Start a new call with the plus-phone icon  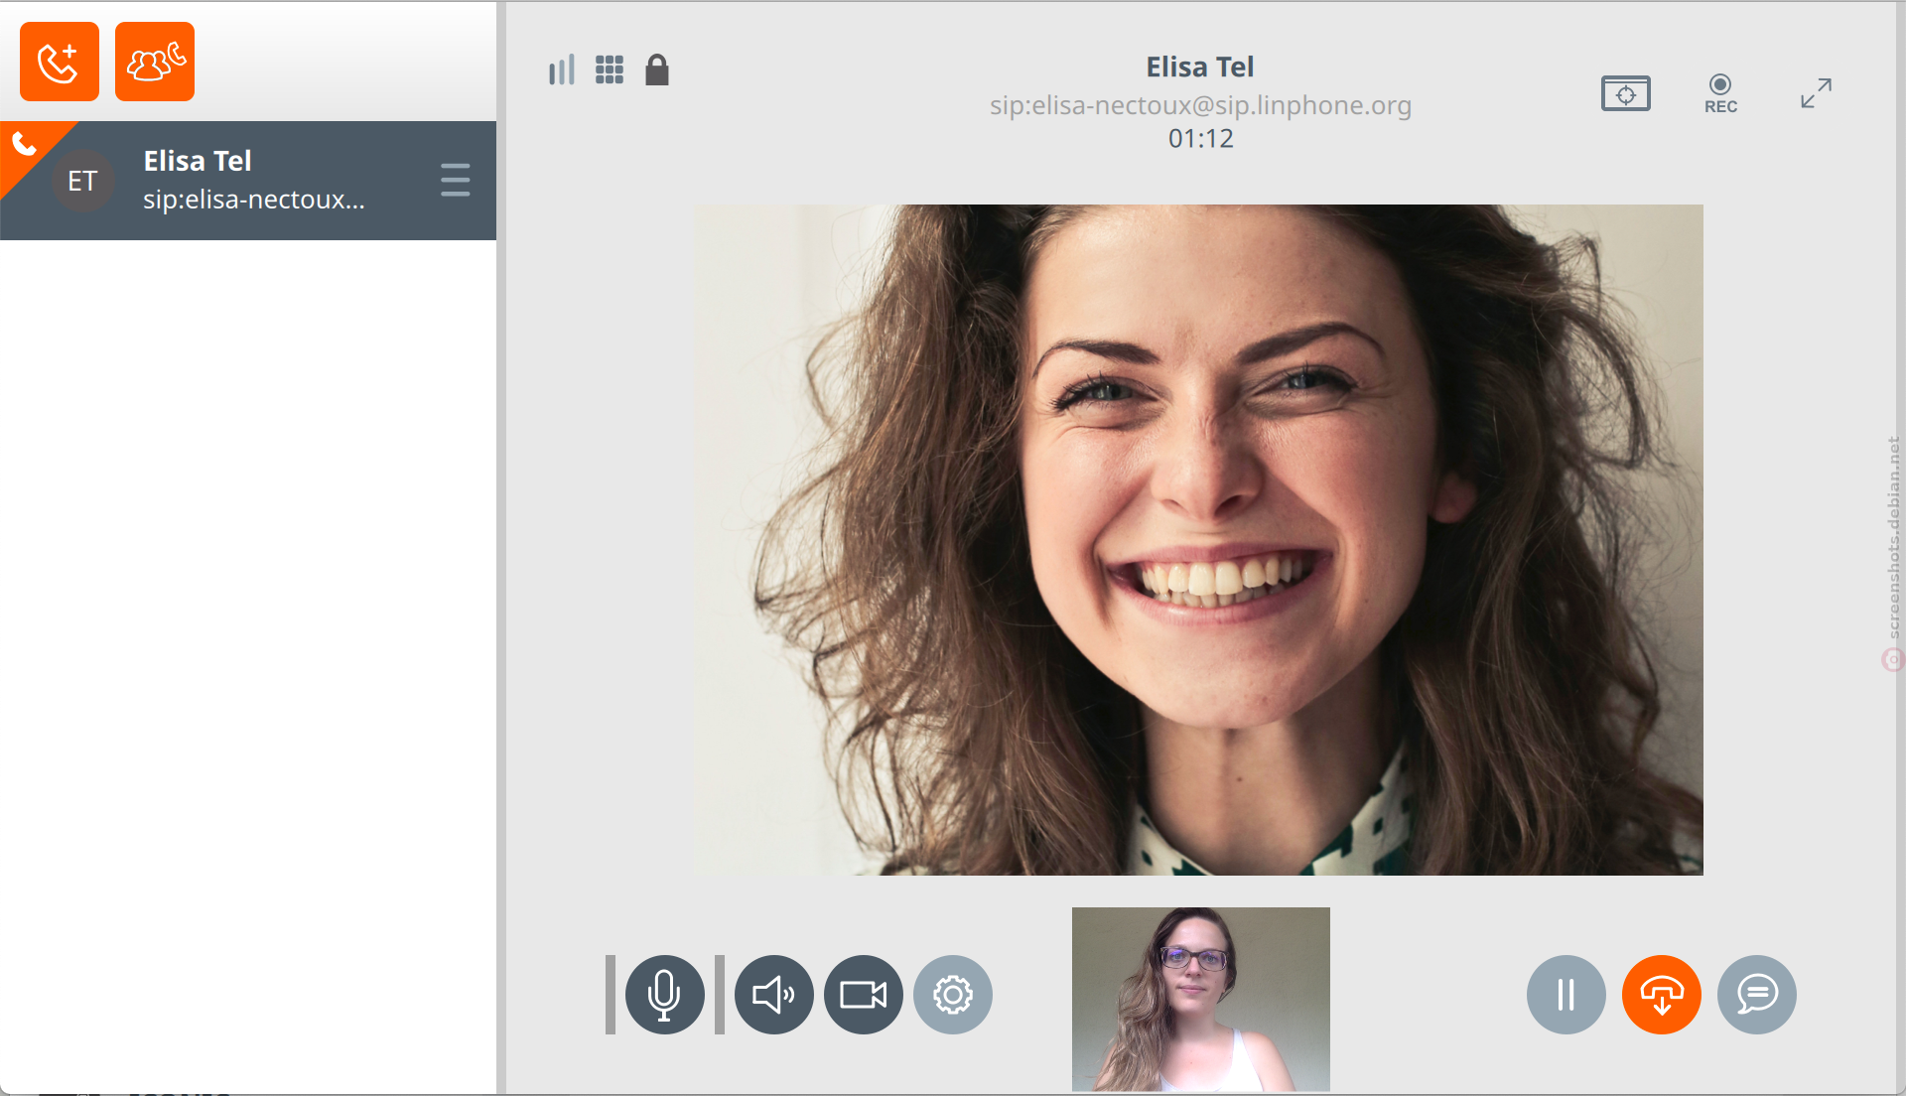60,62
